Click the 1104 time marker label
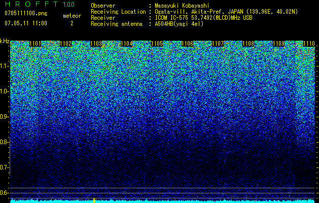The height and width of the screenshot is (203, 319). 127,44
